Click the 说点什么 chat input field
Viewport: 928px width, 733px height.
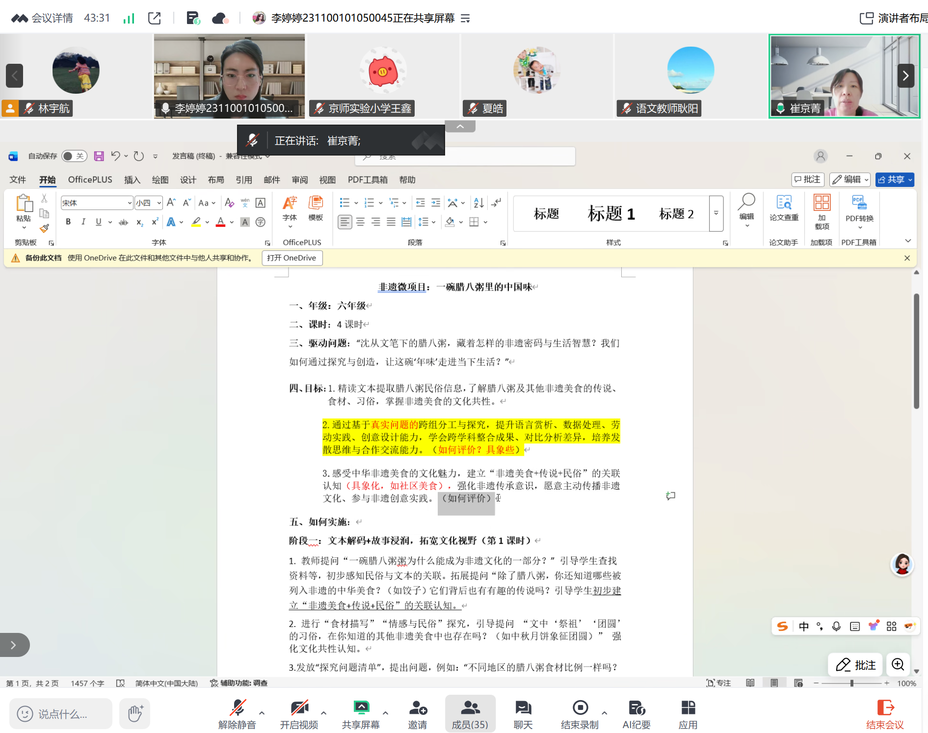click(60, 714)
